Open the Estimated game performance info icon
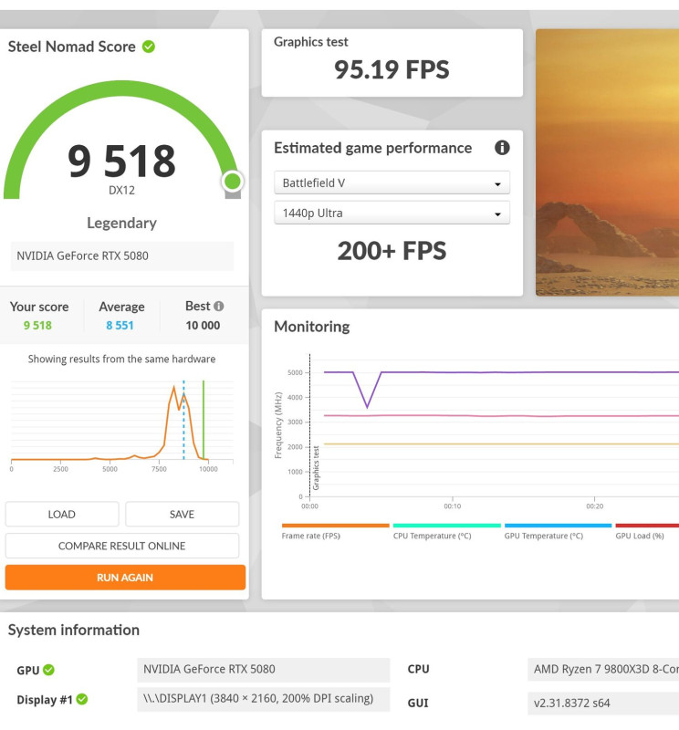The height and width of the screenshot is (730, 679). [x=502, y=148]
